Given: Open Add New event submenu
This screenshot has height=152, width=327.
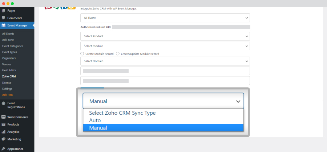Looking at the screenshot, I should click(8, 40).
